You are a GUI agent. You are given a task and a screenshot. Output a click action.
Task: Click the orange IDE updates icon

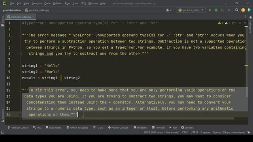tap(243, 10)
